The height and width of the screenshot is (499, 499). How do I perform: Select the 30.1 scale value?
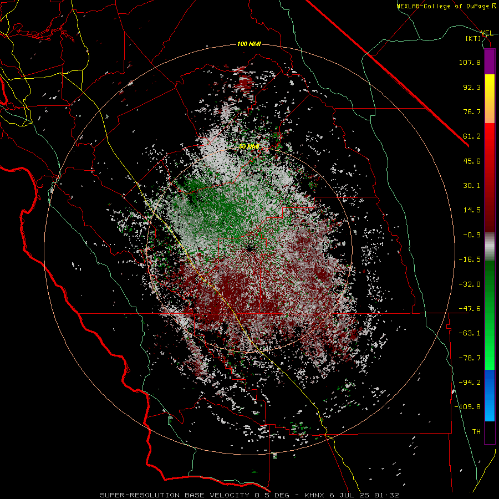pos(472,186)
